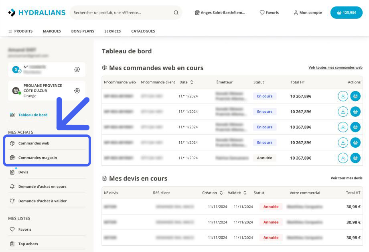
Task: Add the second En cours order to cart
Action: [355, 112]
